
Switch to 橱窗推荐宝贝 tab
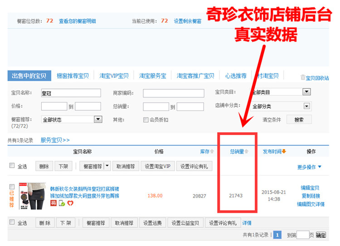coord(73,76)
